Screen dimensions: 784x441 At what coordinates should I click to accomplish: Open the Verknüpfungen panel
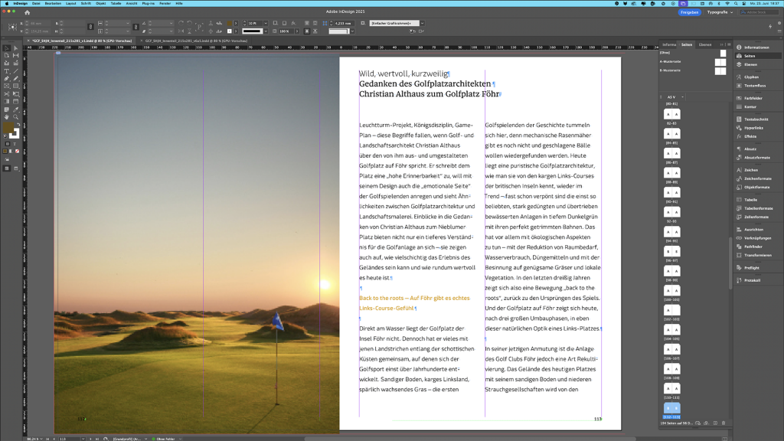[757, 237]
